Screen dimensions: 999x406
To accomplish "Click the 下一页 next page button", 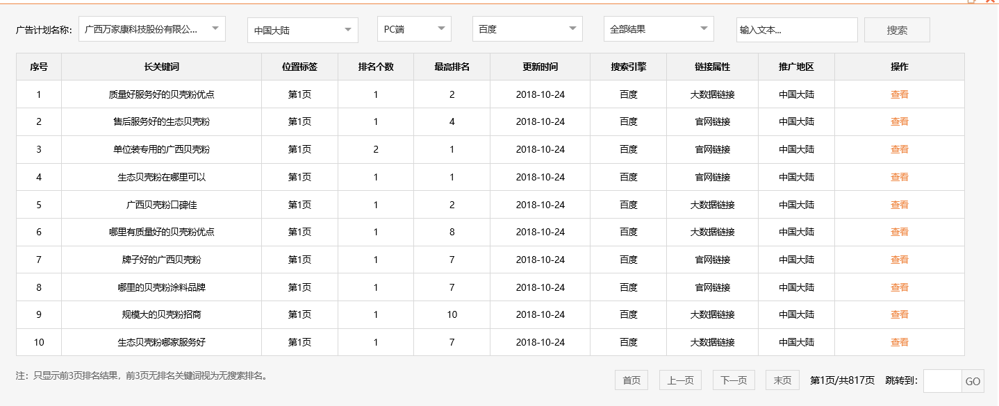I will (x=734, y=380).
